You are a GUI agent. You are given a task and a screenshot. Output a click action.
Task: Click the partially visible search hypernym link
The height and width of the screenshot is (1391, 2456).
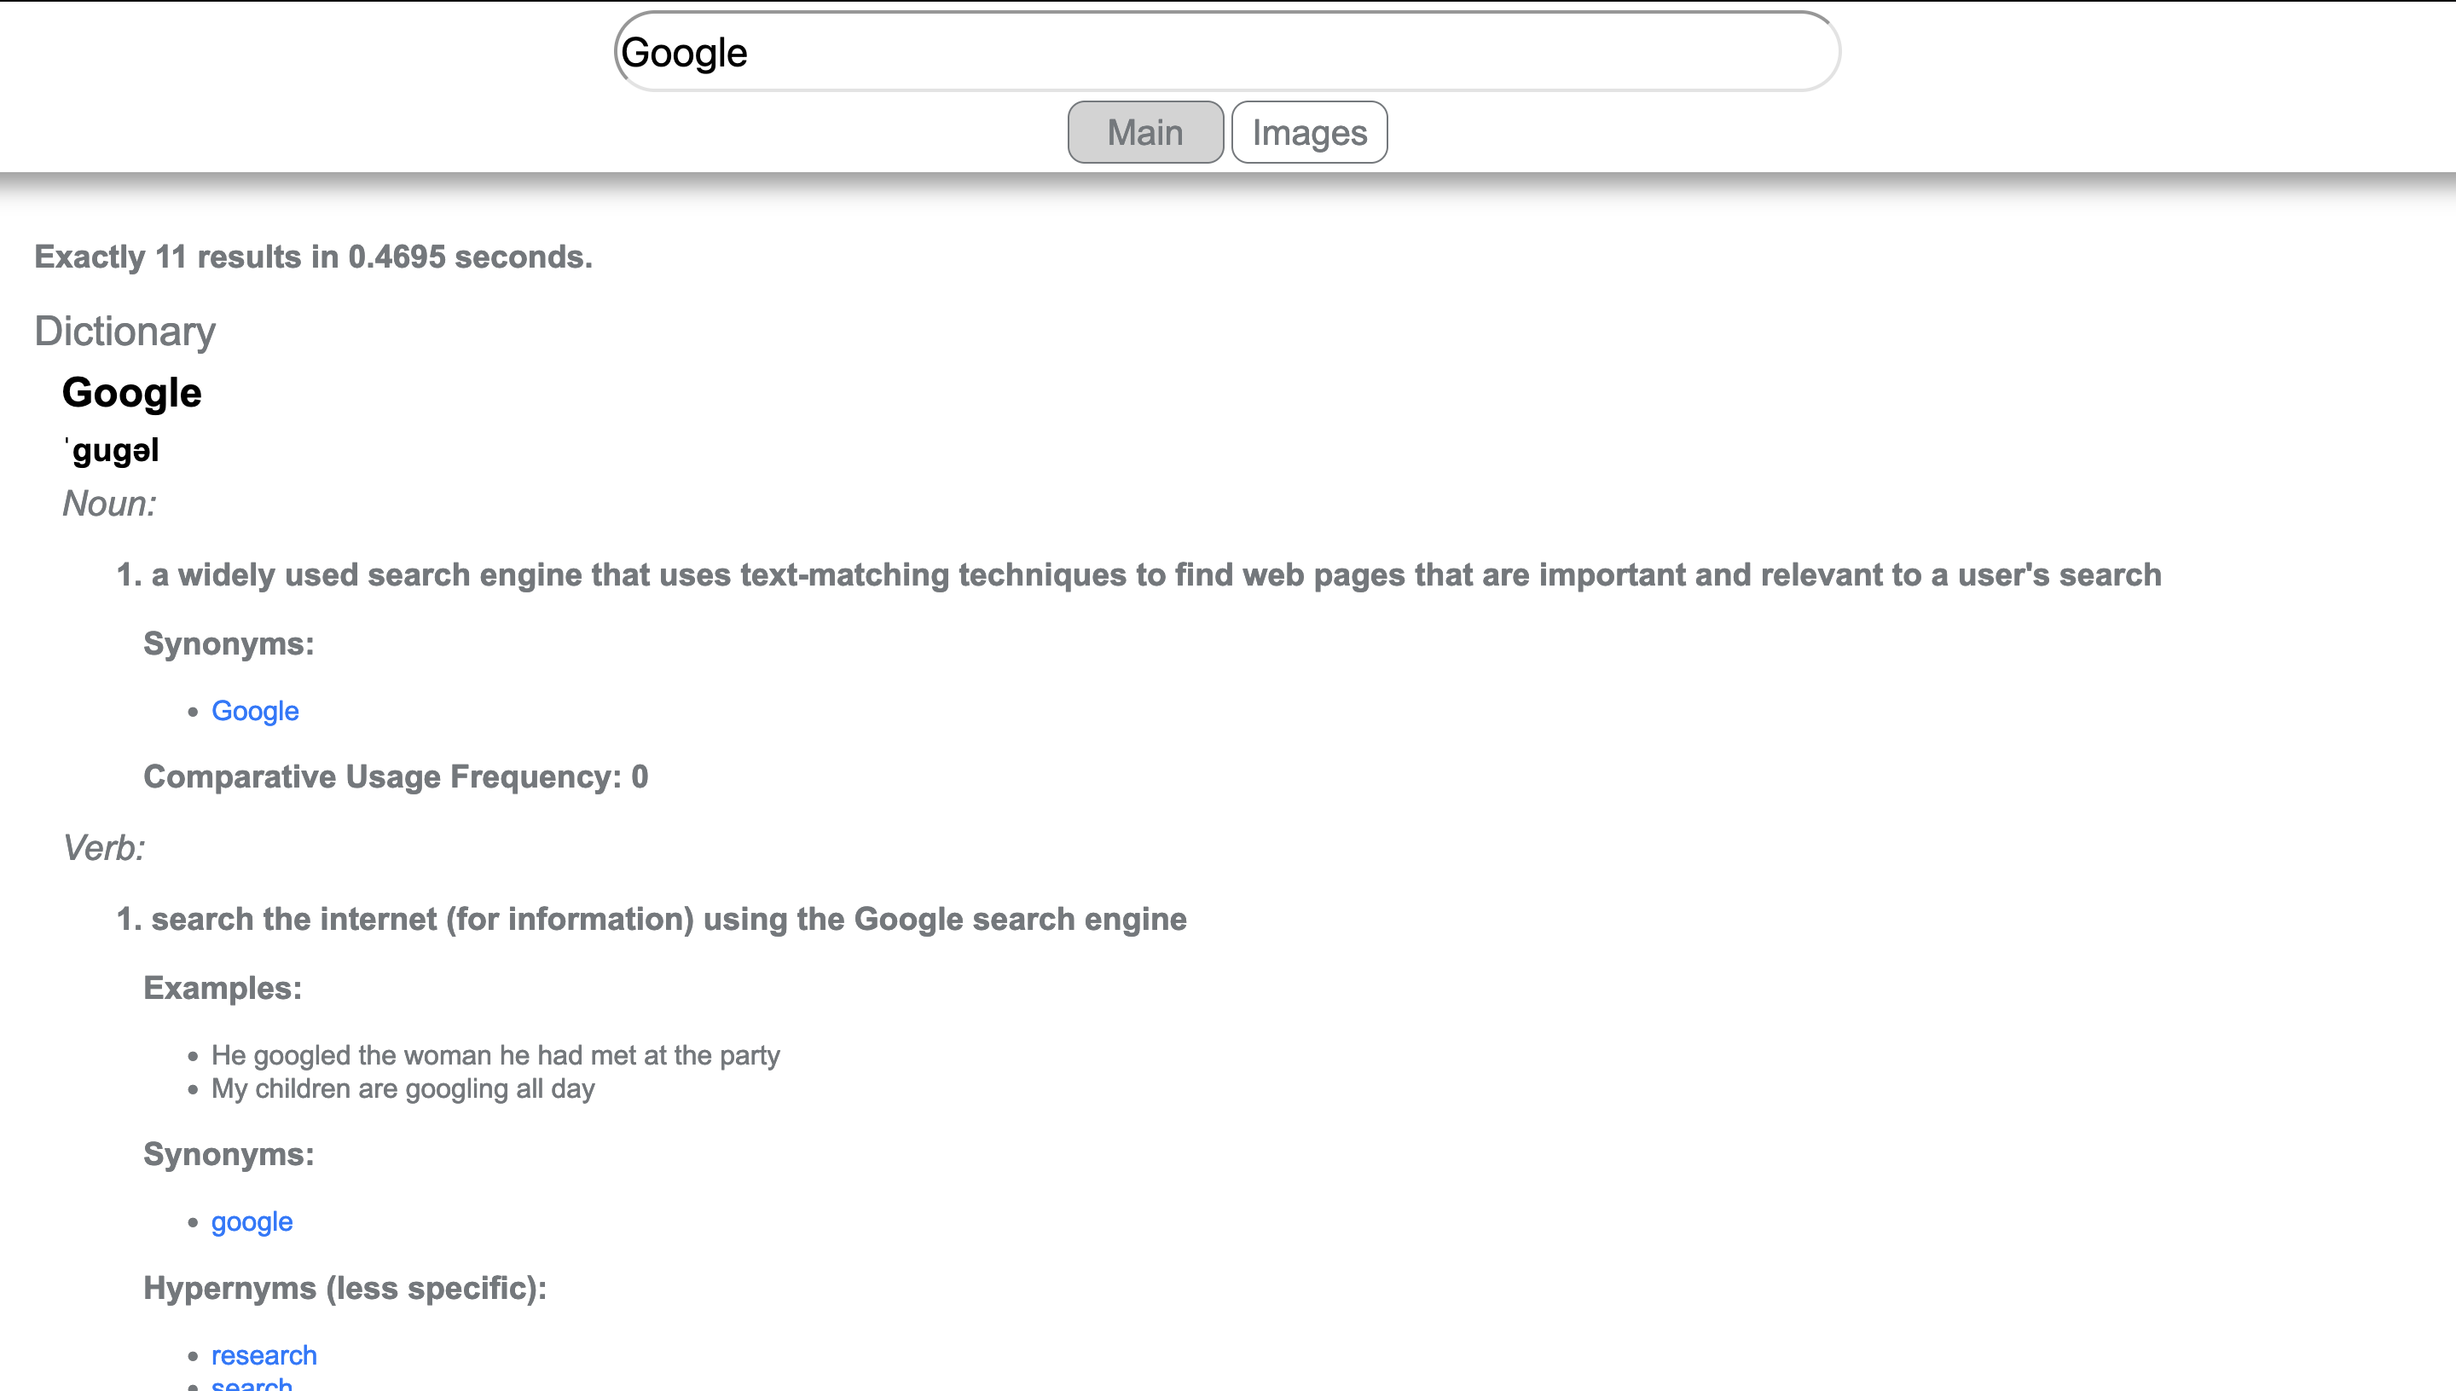point(252,1384)
